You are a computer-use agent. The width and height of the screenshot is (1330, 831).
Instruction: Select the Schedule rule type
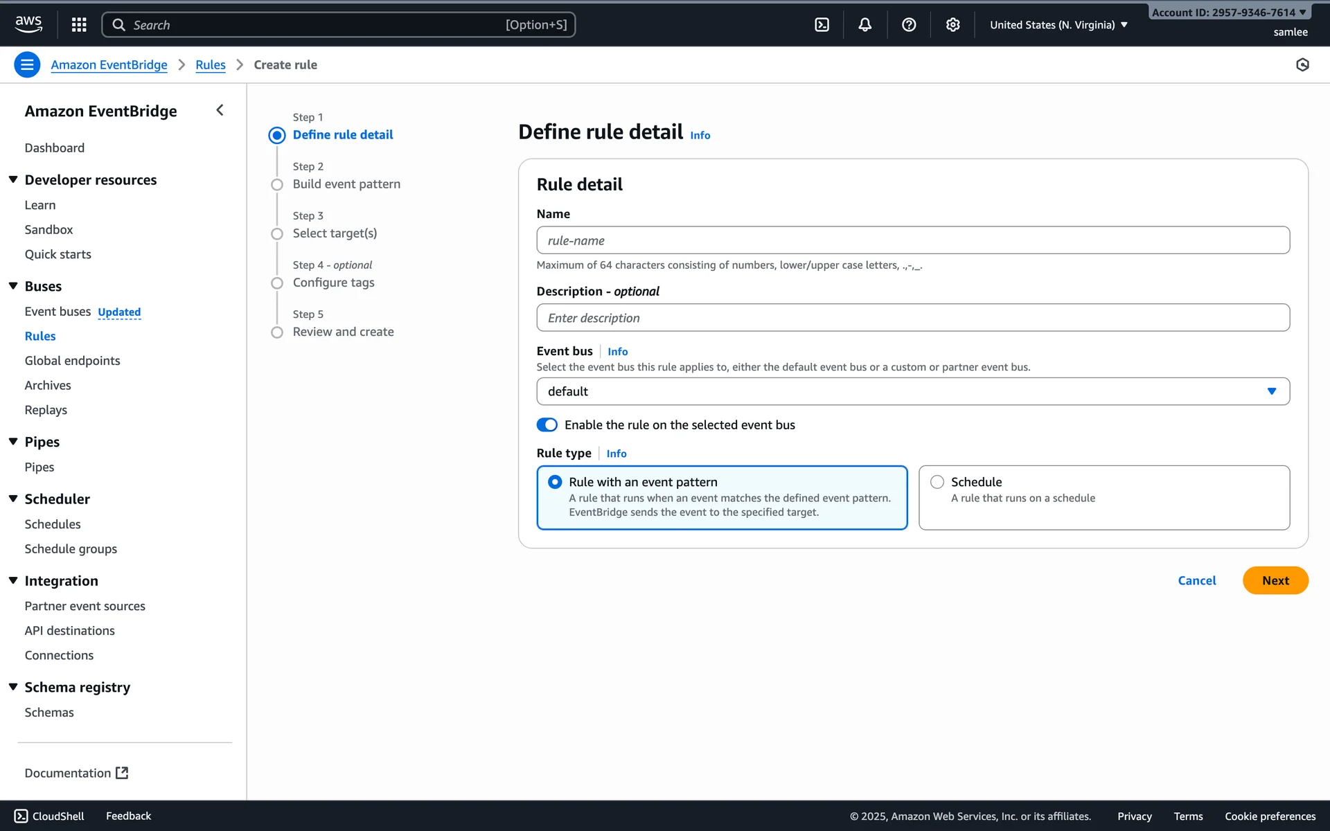pyautogui.click(x=937, y=482)
